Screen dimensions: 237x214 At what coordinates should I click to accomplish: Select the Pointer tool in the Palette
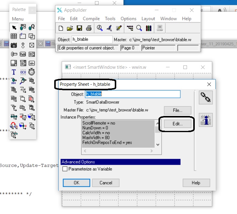point(14,27)
